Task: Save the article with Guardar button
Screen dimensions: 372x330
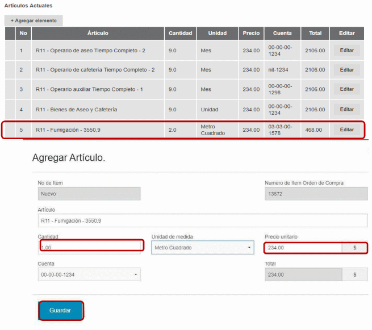Action: [x=60, y=311]
